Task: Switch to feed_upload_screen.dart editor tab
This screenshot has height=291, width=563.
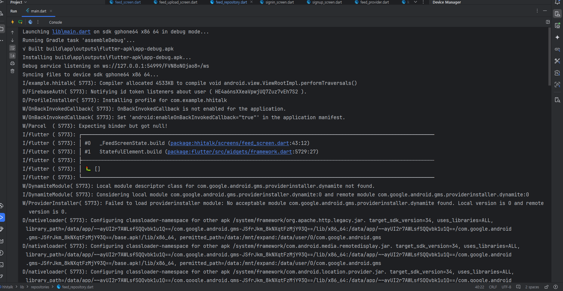Action: [176, 2]
